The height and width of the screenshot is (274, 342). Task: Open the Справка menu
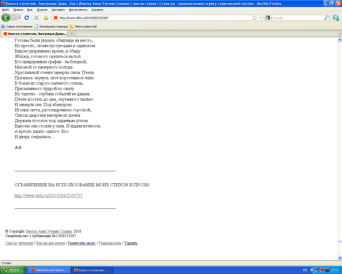point(97,10)
